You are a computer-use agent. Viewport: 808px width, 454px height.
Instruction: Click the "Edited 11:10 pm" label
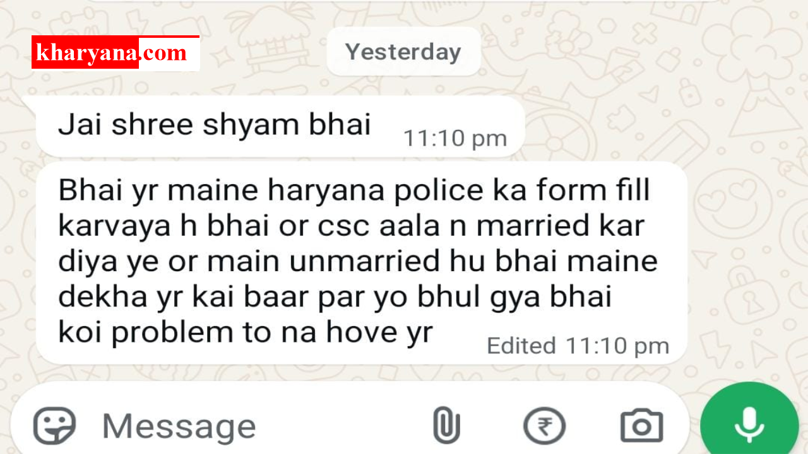coord(578,346)
